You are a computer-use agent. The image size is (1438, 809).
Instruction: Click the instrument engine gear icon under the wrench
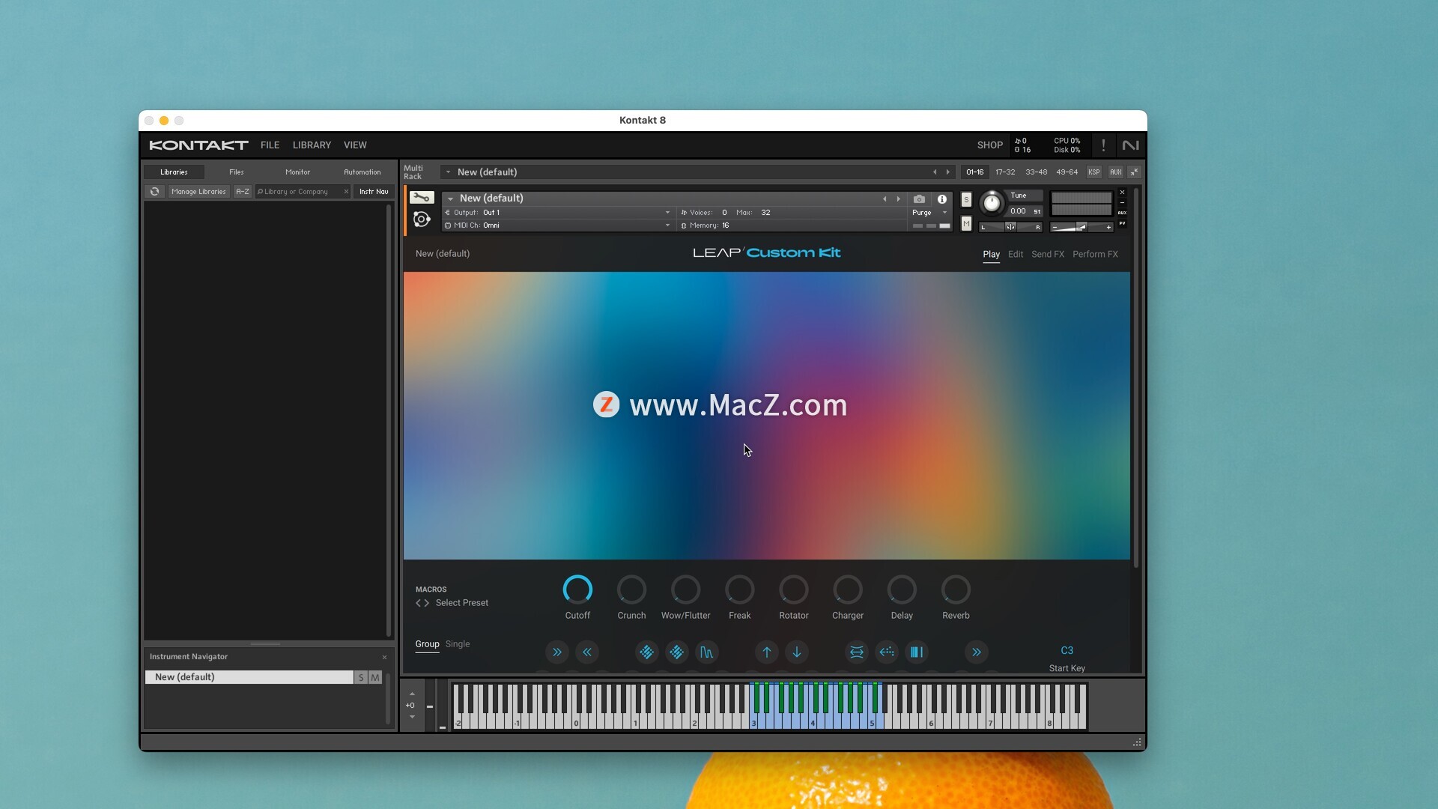[x=422, y=219]
